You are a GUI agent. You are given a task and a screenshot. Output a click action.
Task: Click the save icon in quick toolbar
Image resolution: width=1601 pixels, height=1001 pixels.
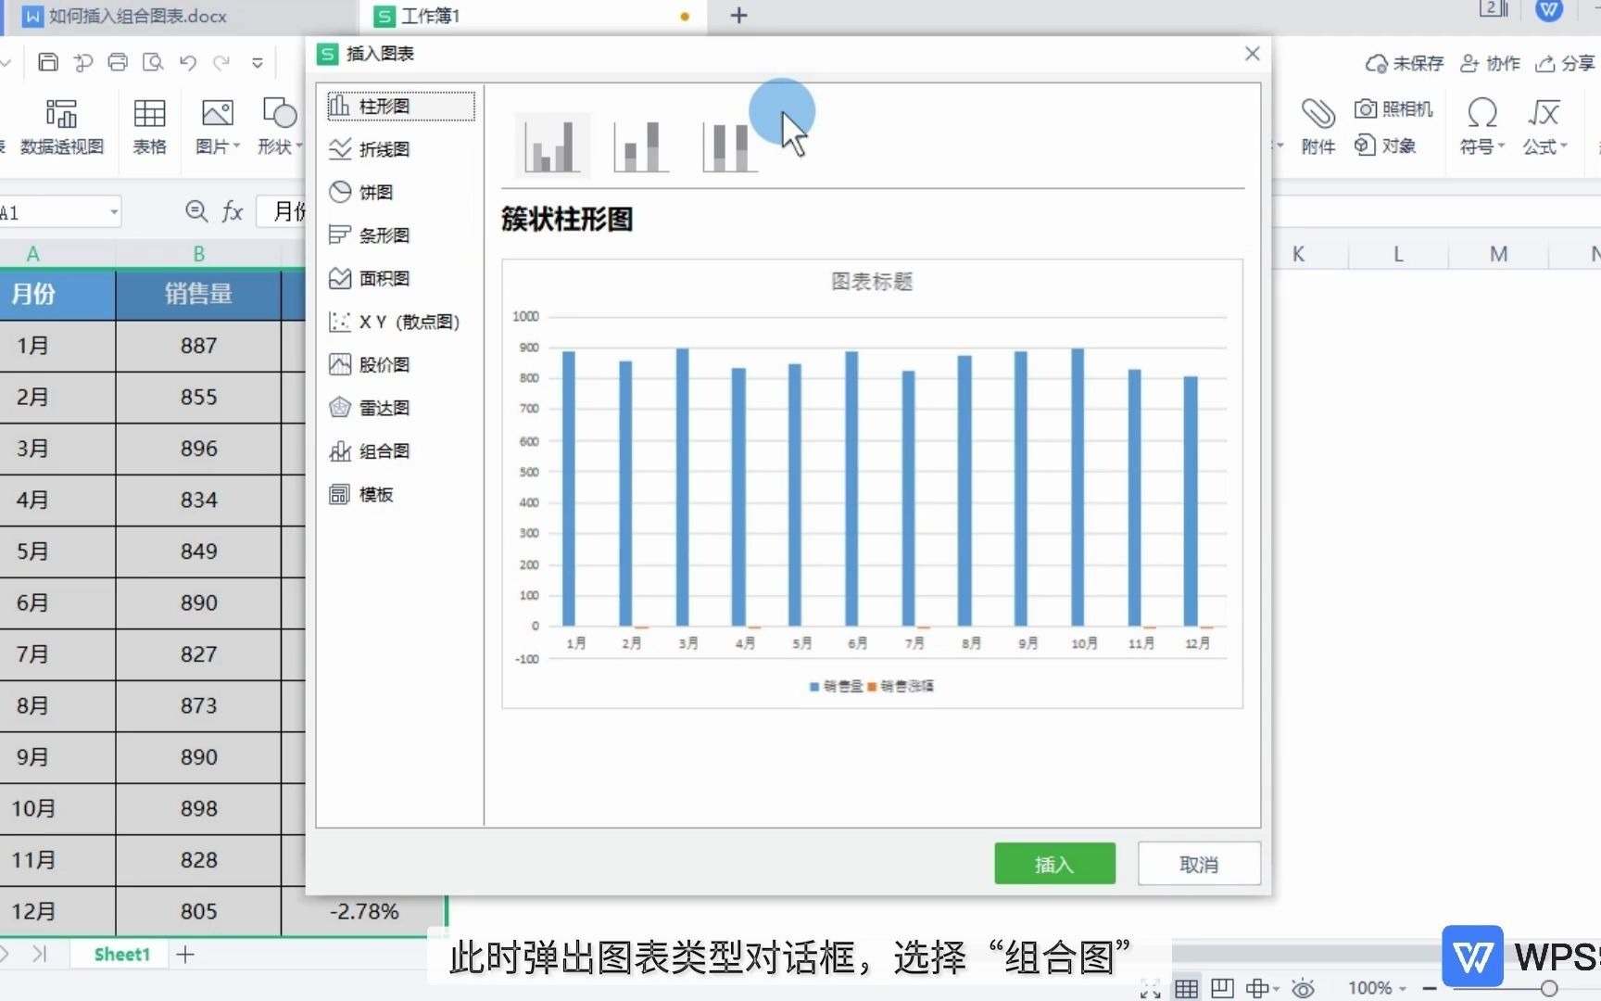(48, 62)
